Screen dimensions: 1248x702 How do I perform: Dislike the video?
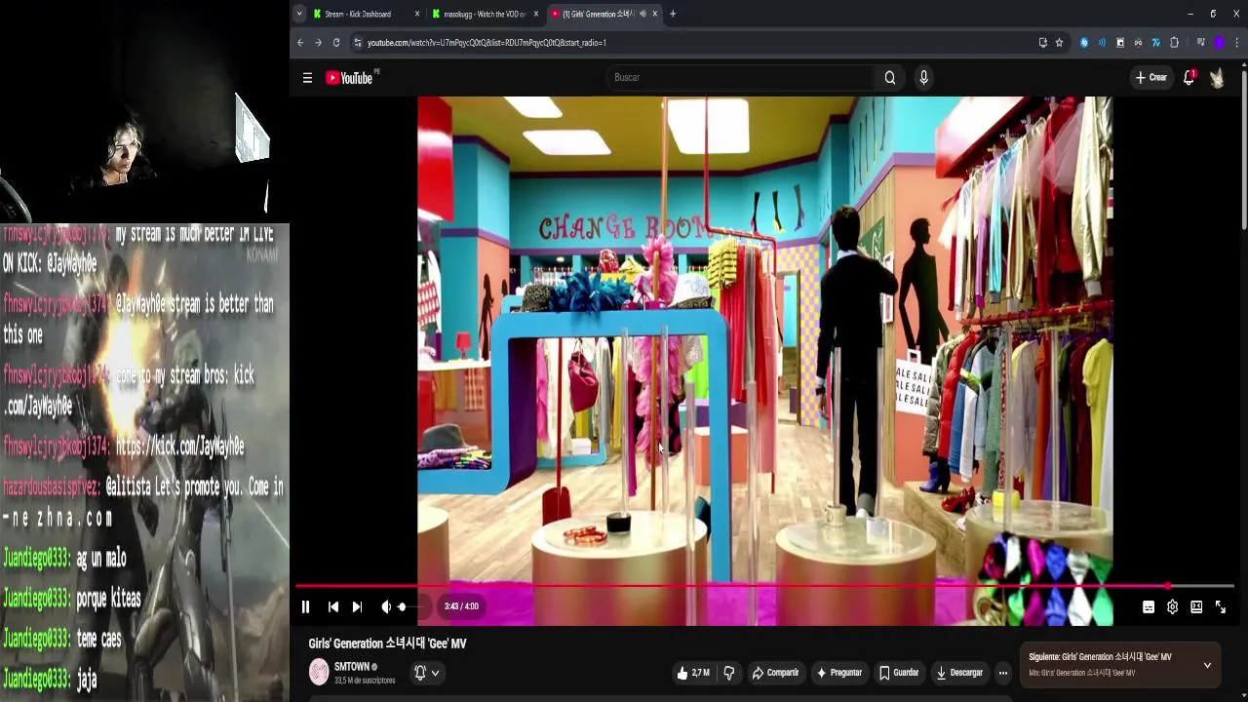[728, 673]
